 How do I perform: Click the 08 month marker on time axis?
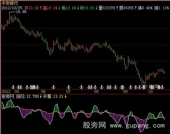click(x=96, y=92)
